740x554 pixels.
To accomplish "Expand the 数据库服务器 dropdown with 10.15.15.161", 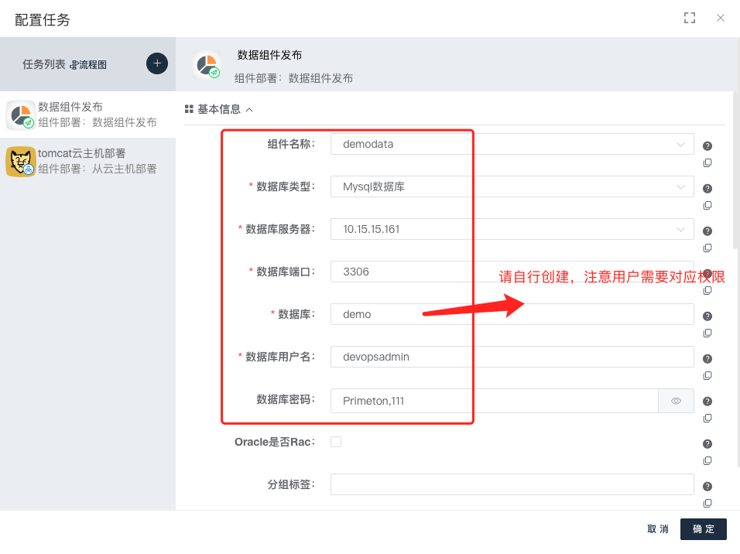I will 512,229.
